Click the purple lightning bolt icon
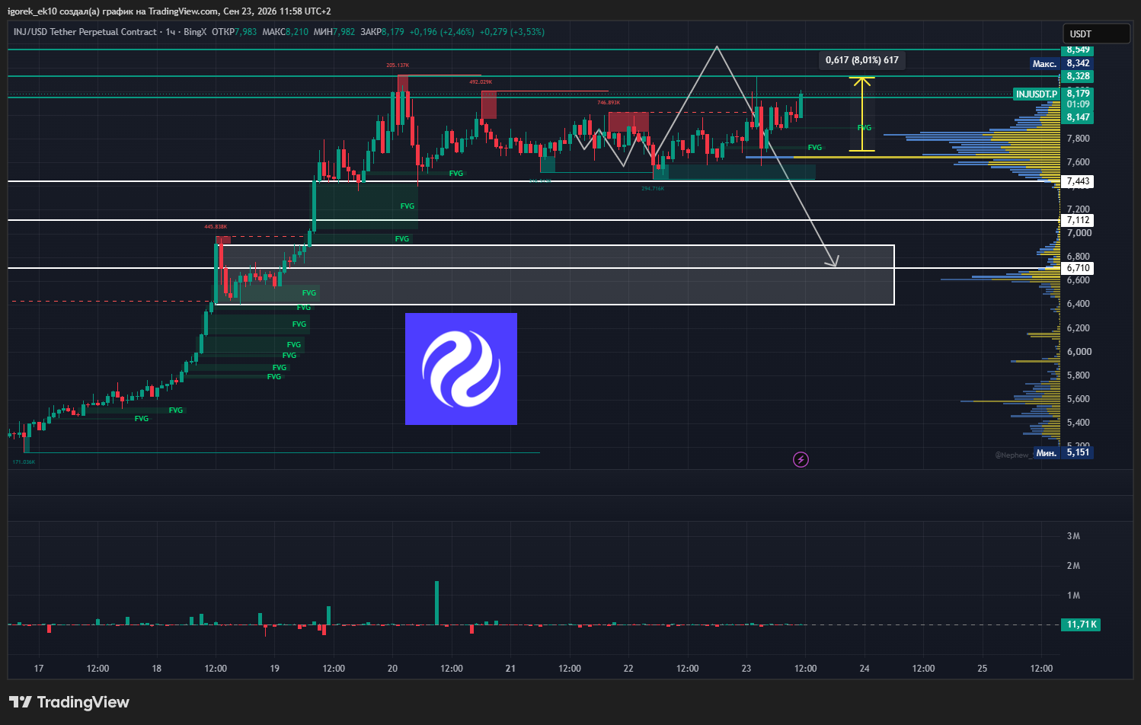This screenshot has width=1141, height=725. (801, 459)
